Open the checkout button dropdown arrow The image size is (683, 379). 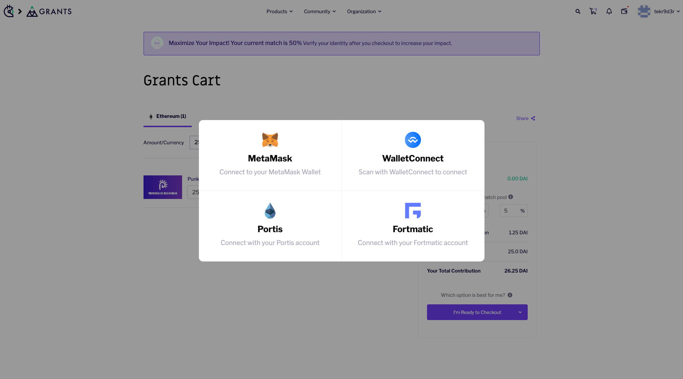tap(520, 312)
